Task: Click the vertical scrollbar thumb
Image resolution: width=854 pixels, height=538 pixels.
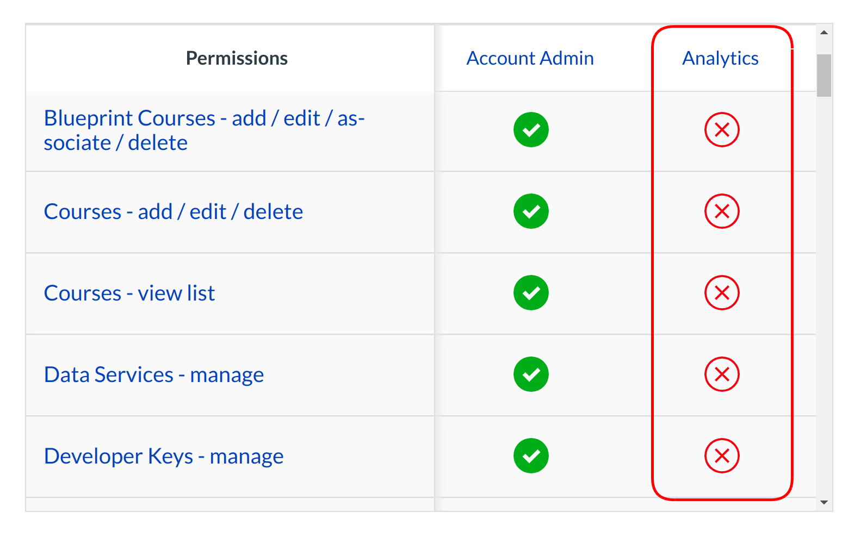Action: click(x=824, y=75)
